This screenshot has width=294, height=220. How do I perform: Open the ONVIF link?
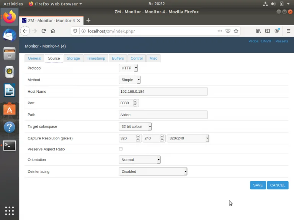click(x=266, y=41)
